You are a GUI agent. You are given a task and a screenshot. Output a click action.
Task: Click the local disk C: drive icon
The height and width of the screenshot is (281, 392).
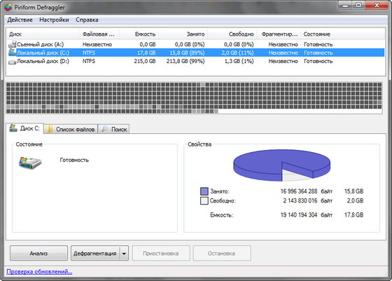pyautogui.click(x=12, y=53)
